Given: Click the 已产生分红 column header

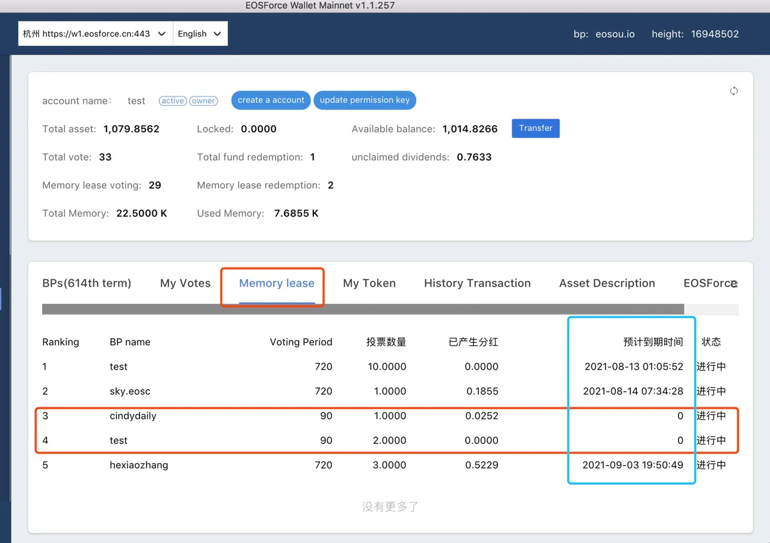Looking at the screenshot, I should 473,342.
